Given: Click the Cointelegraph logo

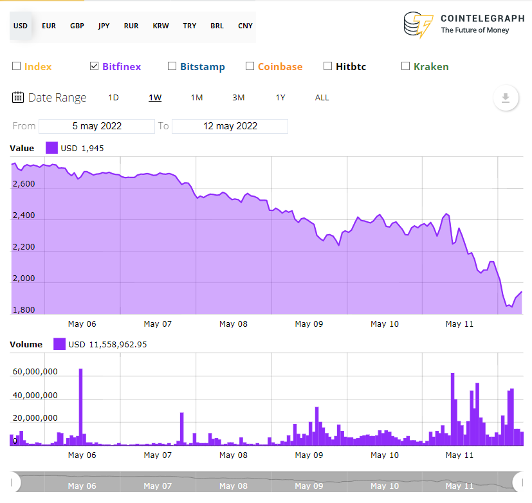Looking at the screenshot, I should click(x=457, y=24).
